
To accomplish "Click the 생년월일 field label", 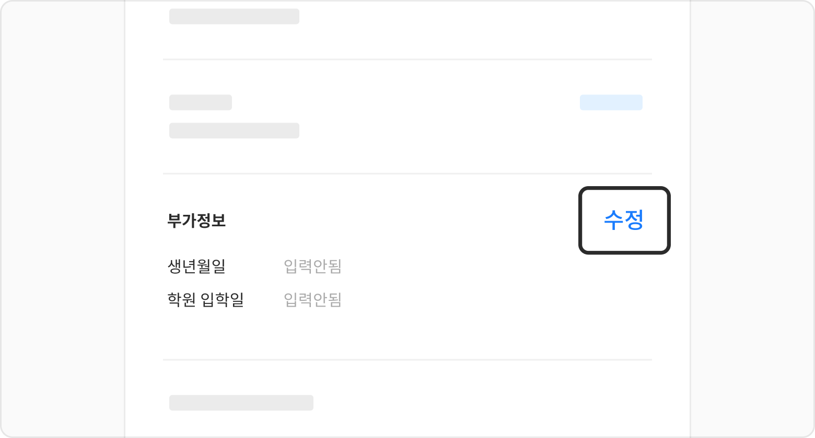I will pyautogui.click(x=196, y=266).
